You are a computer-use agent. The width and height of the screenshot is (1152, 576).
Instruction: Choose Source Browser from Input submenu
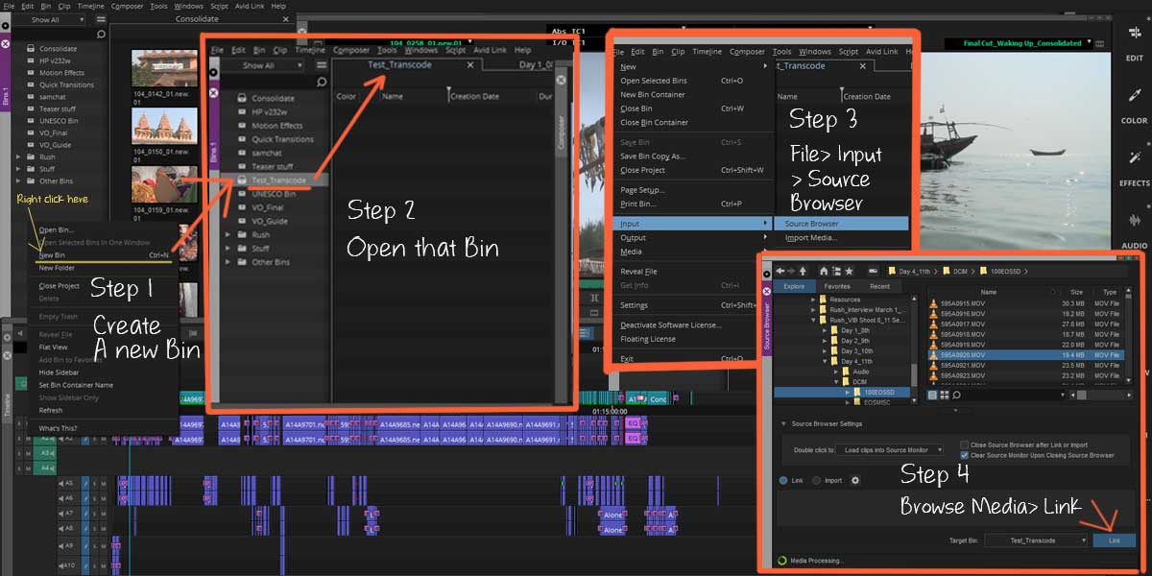(811, 224)
